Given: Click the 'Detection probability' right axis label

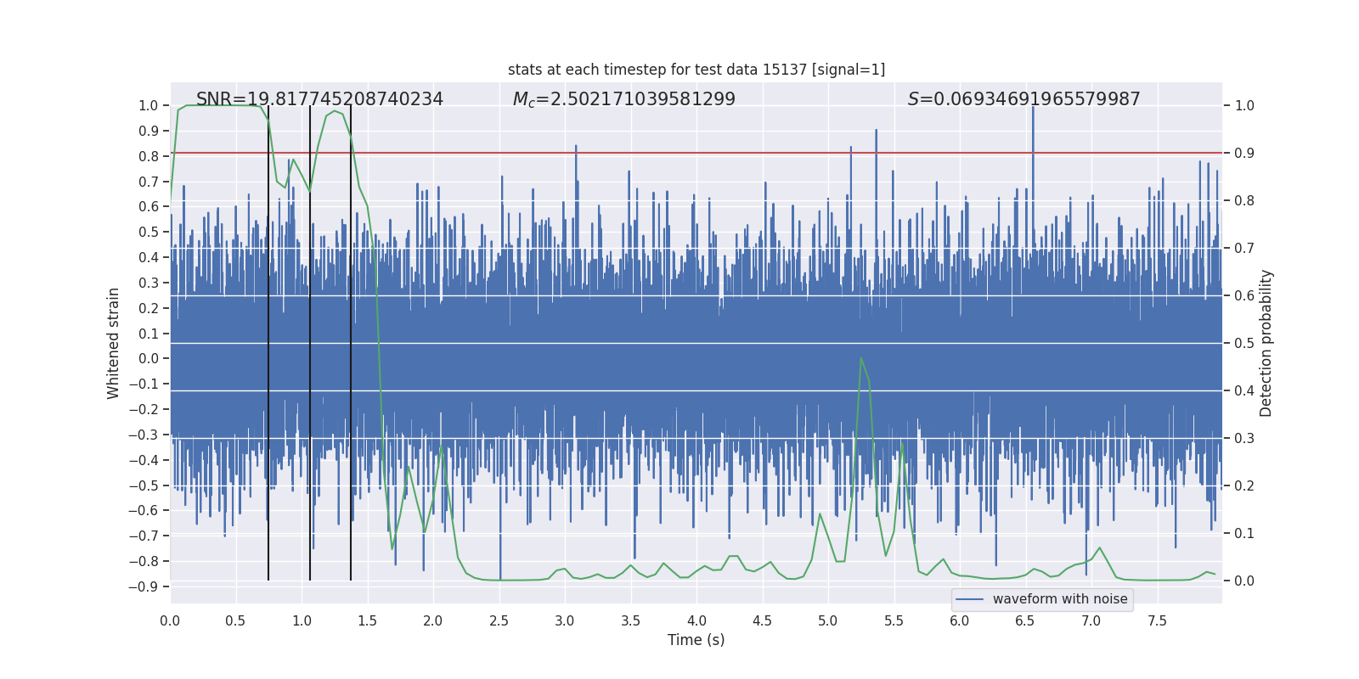Looking at the screenshot, I should [x=1266, y=343].
